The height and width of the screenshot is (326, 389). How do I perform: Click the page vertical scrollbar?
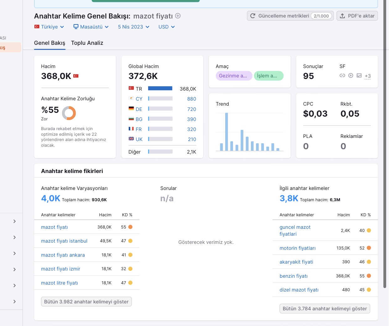[x=385, y=144]
